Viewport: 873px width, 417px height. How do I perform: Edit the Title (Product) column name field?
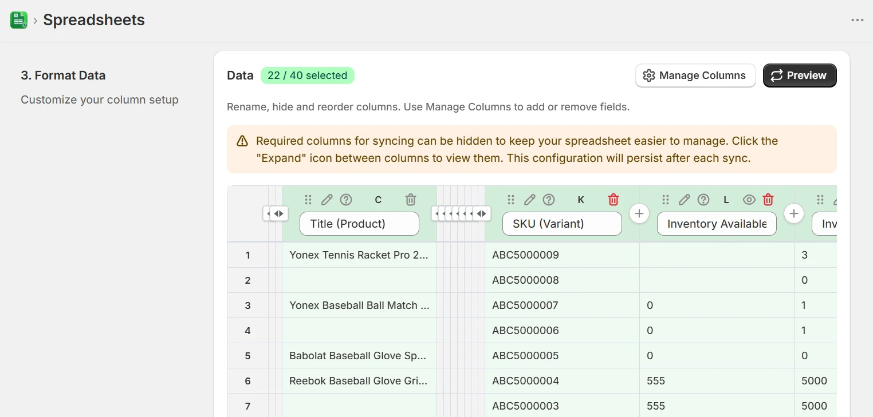click(x=359, y=224)
